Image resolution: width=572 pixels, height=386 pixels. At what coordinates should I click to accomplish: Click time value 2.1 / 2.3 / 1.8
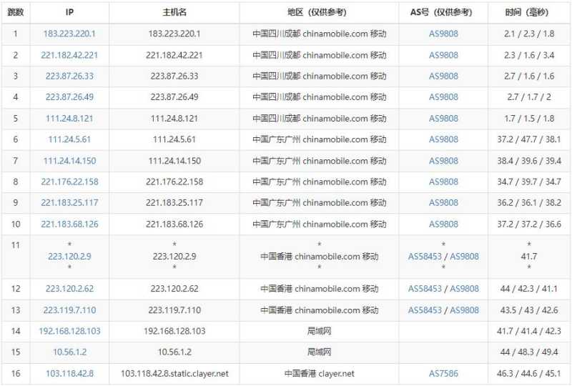(529, 34)
